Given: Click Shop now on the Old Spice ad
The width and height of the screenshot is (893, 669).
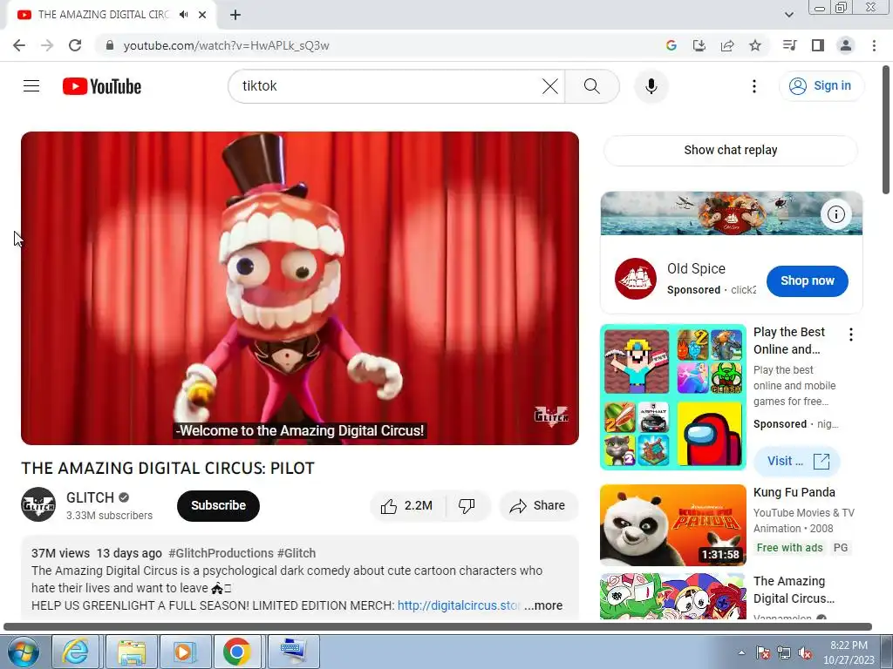Looking at the screenshot, I should pyautogui.click(x=807, y=281).
